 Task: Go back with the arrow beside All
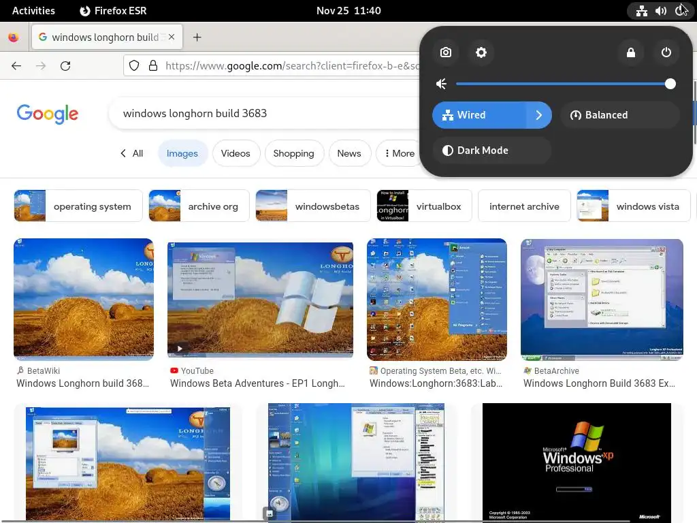click(123, 153)
